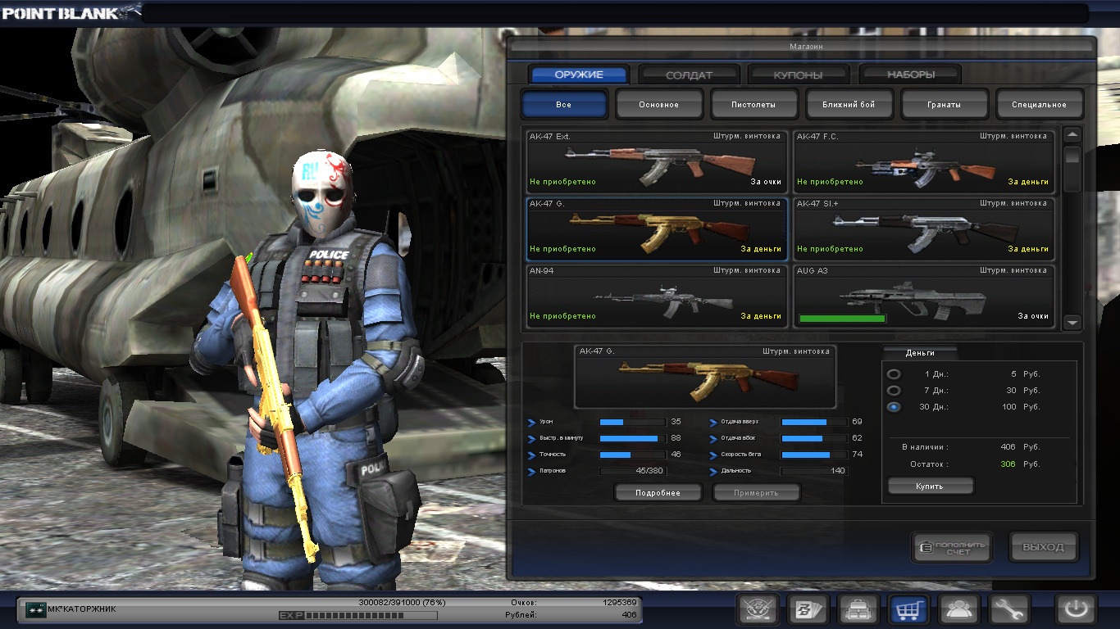The width and height of the screenshot is (1120, 629).
Task: Click the Дальность 140 value
Action: (838, 471)
